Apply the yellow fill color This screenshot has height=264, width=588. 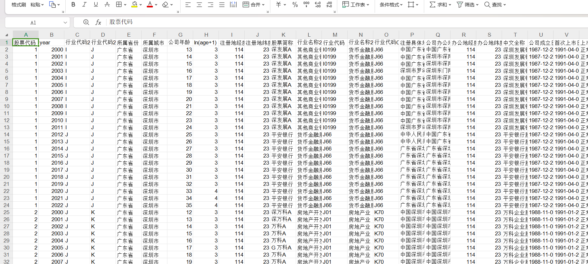[135, 5]
